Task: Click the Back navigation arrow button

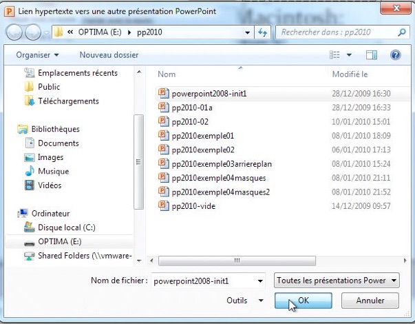Action: [x=14, y=32]
